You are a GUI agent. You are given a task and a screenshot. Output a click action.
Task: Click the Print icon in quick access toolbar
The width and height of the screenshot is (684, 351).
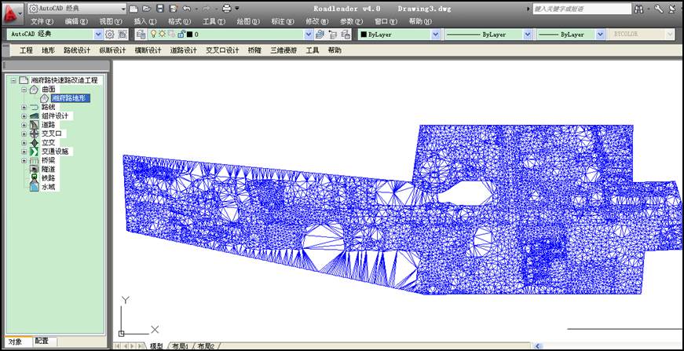click(226, 9)
